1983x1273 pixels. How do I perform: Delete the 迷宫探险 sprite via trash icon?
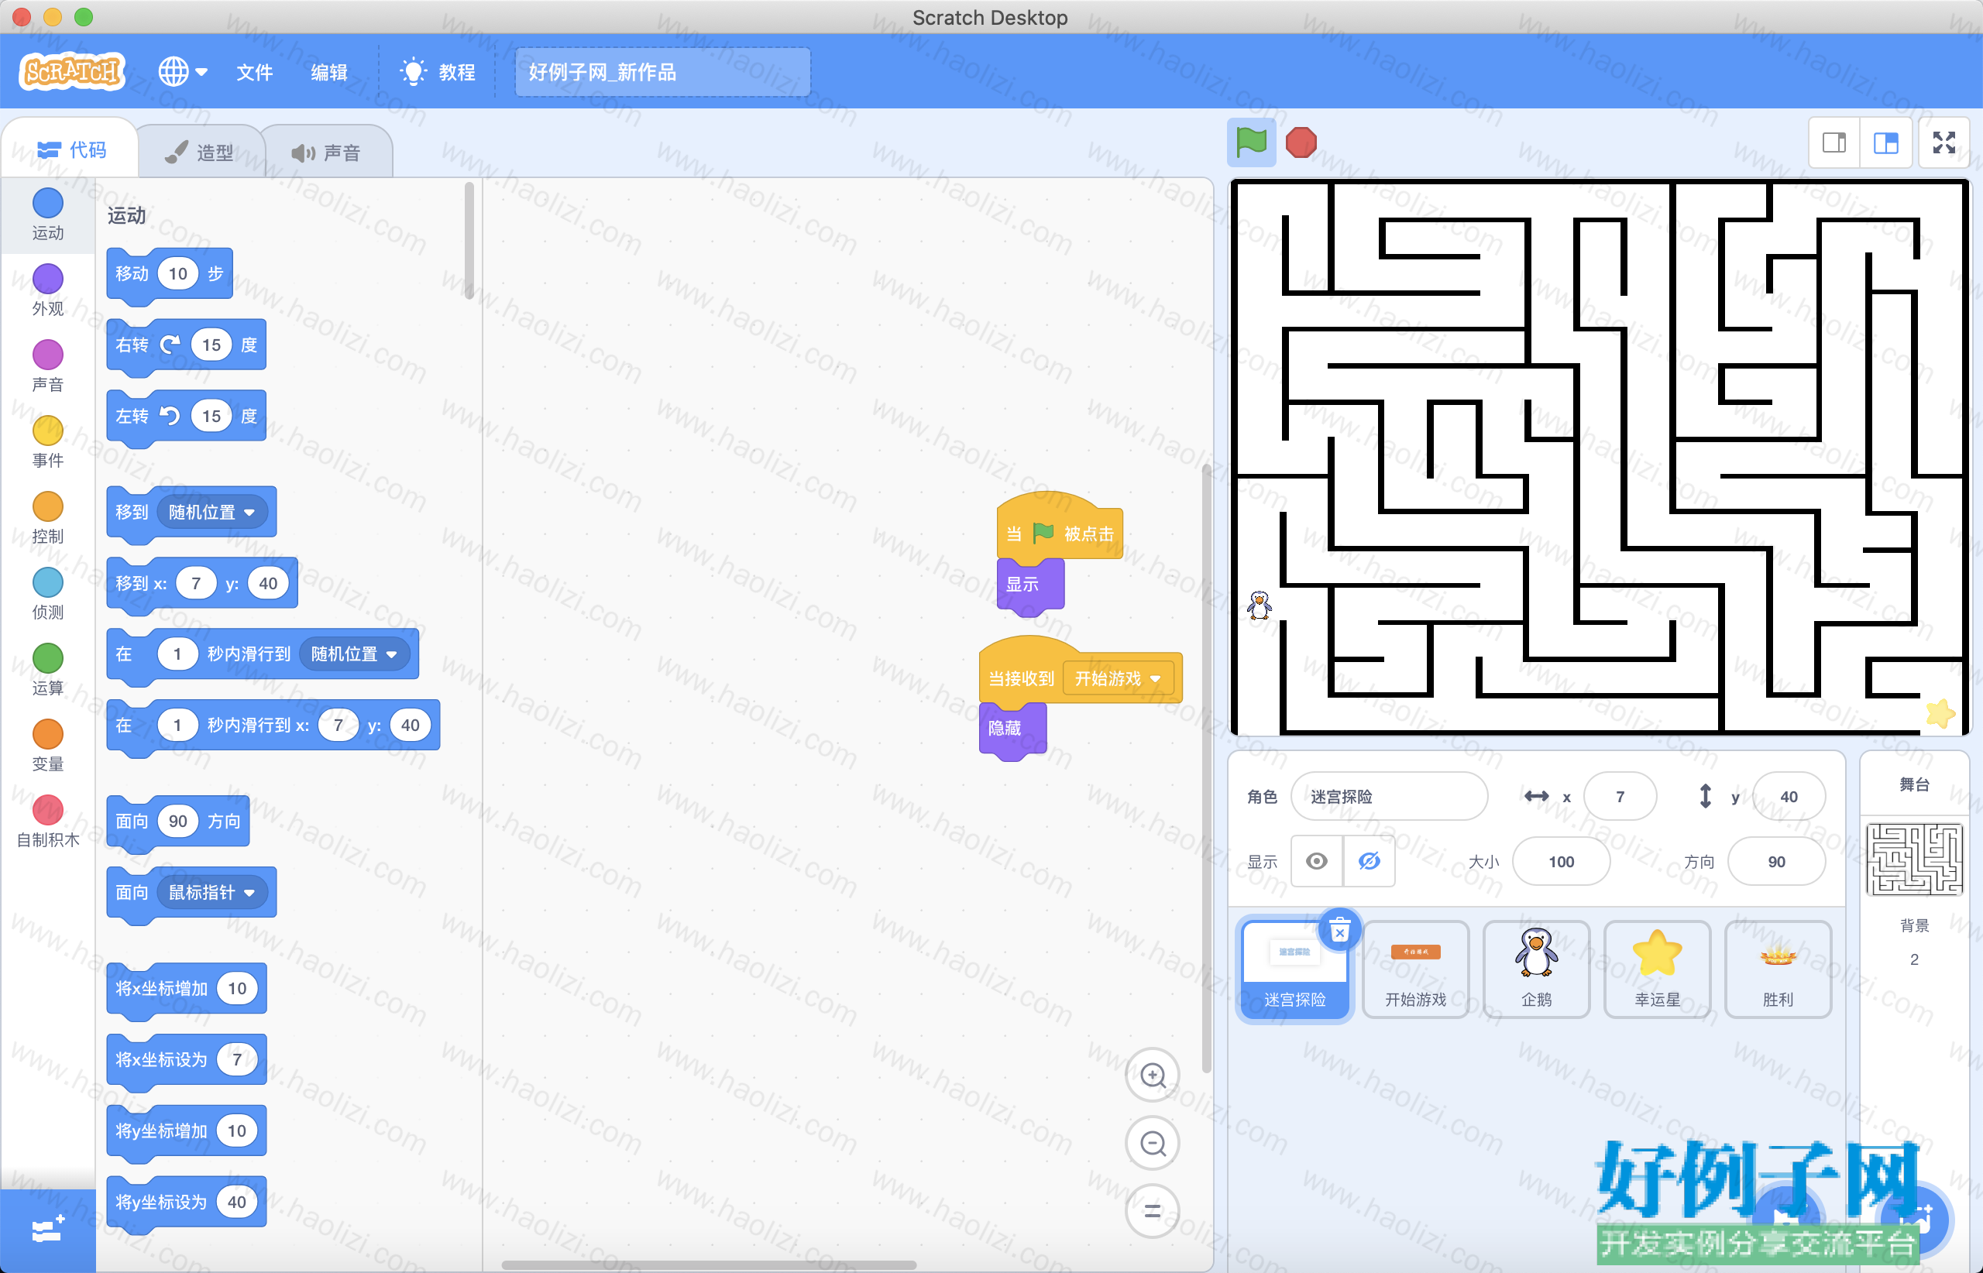pyautogui.click(x=1339, y=930)
